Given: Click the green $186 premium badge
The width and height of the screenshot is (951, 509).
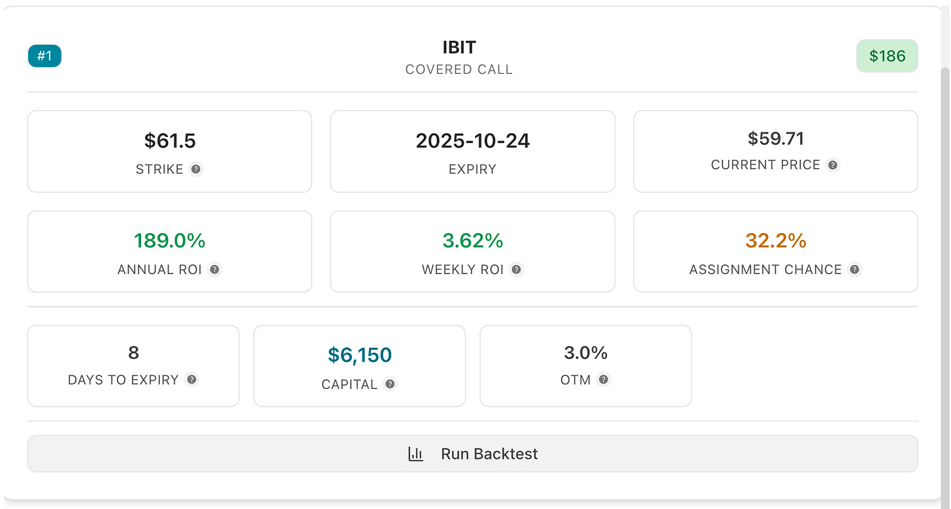Looking at the screenshot, I should coord(887,56).
